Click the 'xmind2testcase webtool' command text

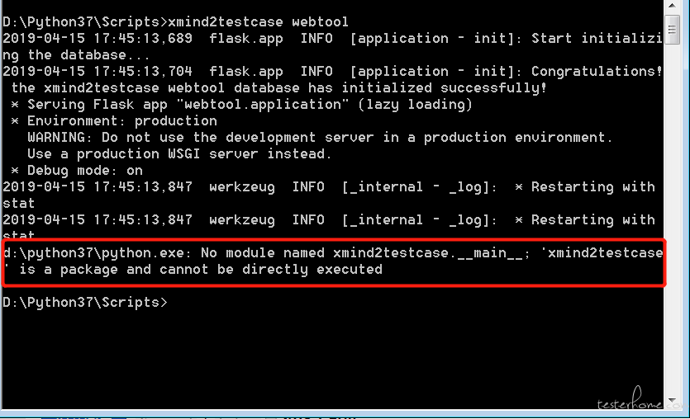point(259,22)
